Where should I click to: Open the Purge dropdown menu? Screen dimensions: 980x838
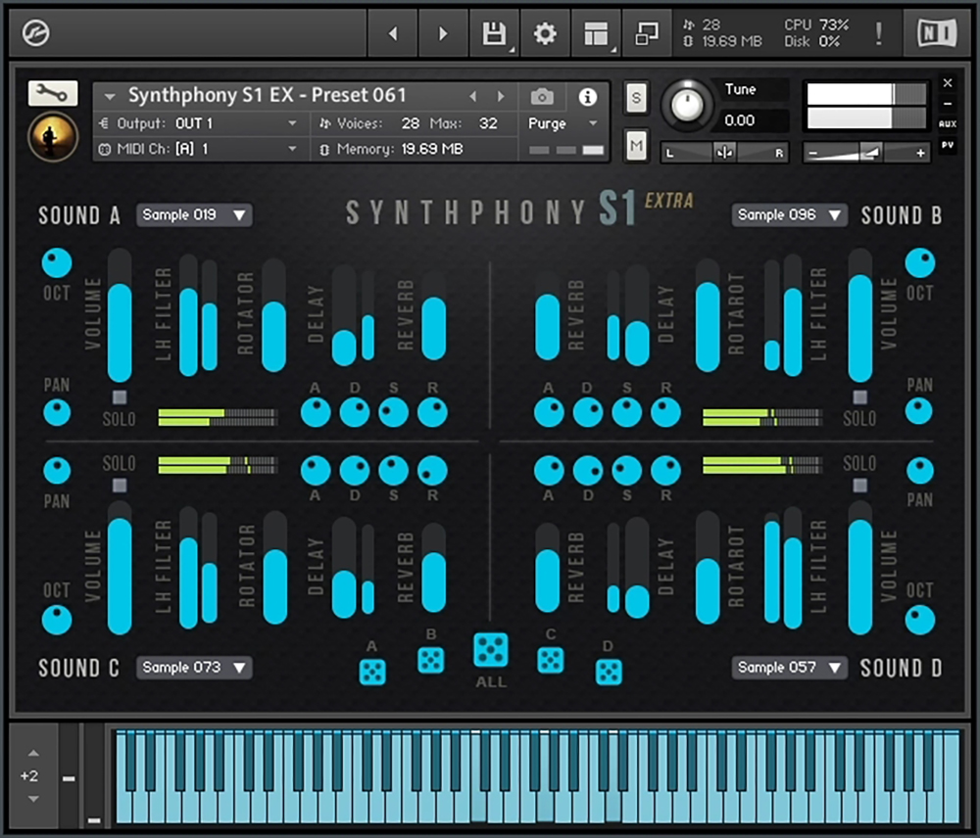pyautogui.click(x=563, y=123)
